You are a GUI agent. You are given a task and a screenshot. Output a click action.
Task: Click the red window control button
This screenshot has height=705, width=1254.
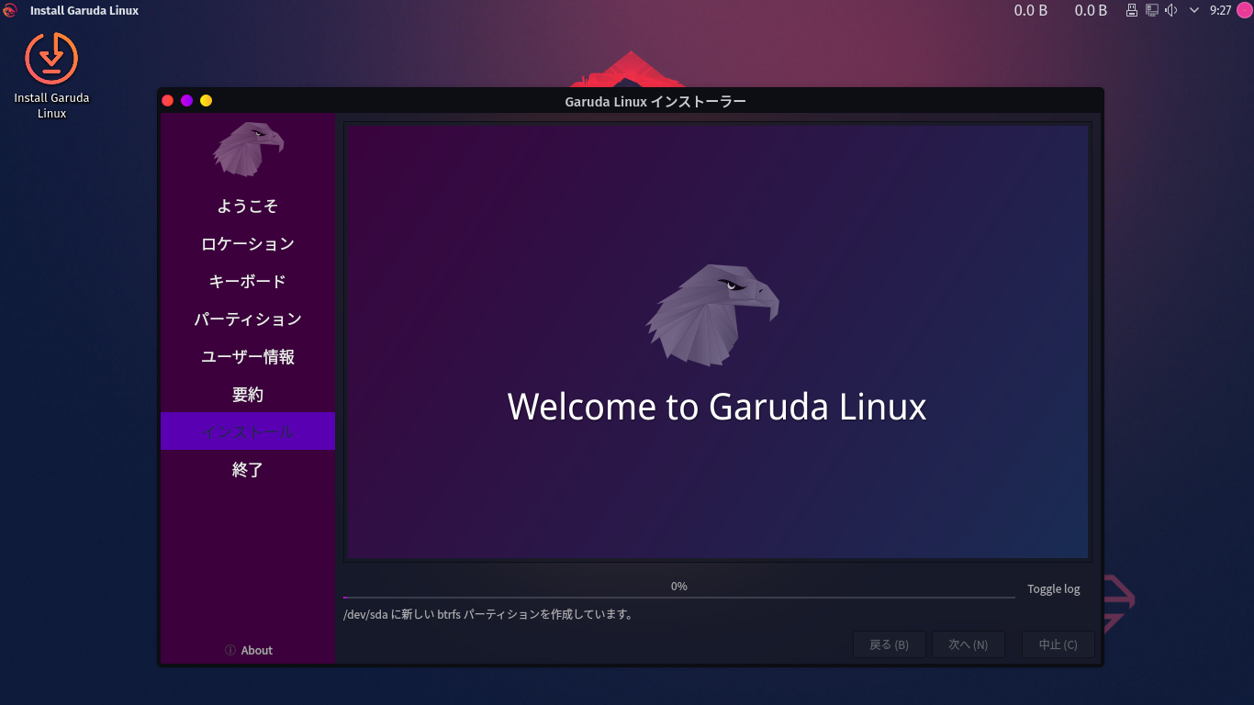coord(168,100)
